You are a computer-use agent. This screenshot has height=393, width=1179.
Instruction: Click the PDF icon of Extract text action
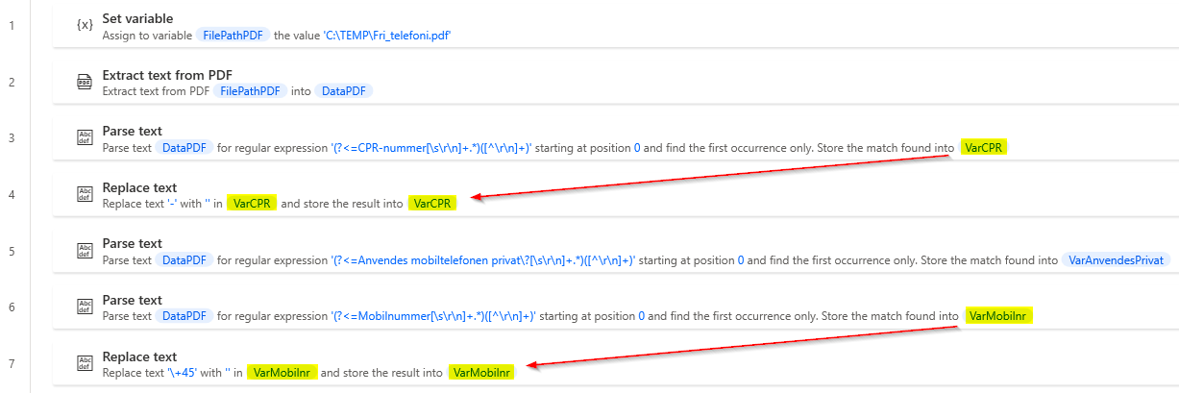pyautogui.click(x=85, y=82)
